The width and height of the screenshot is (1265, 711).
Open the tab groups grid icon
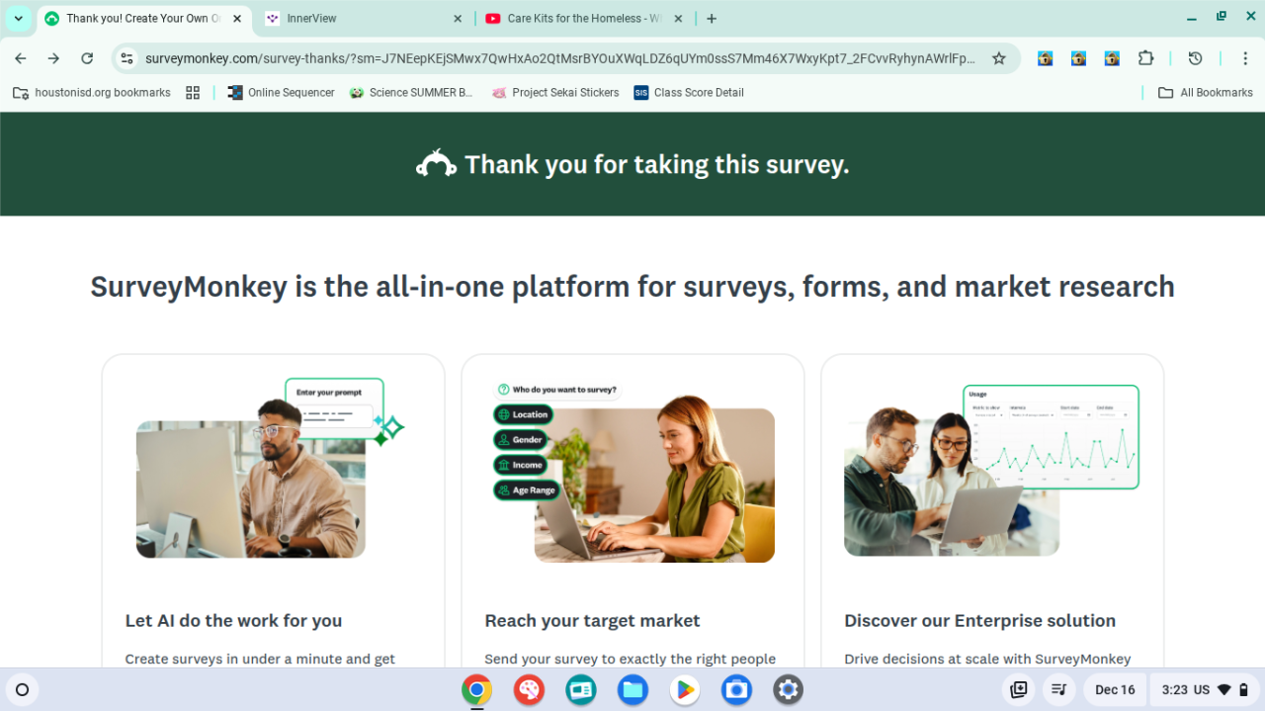tap(193, 92)
